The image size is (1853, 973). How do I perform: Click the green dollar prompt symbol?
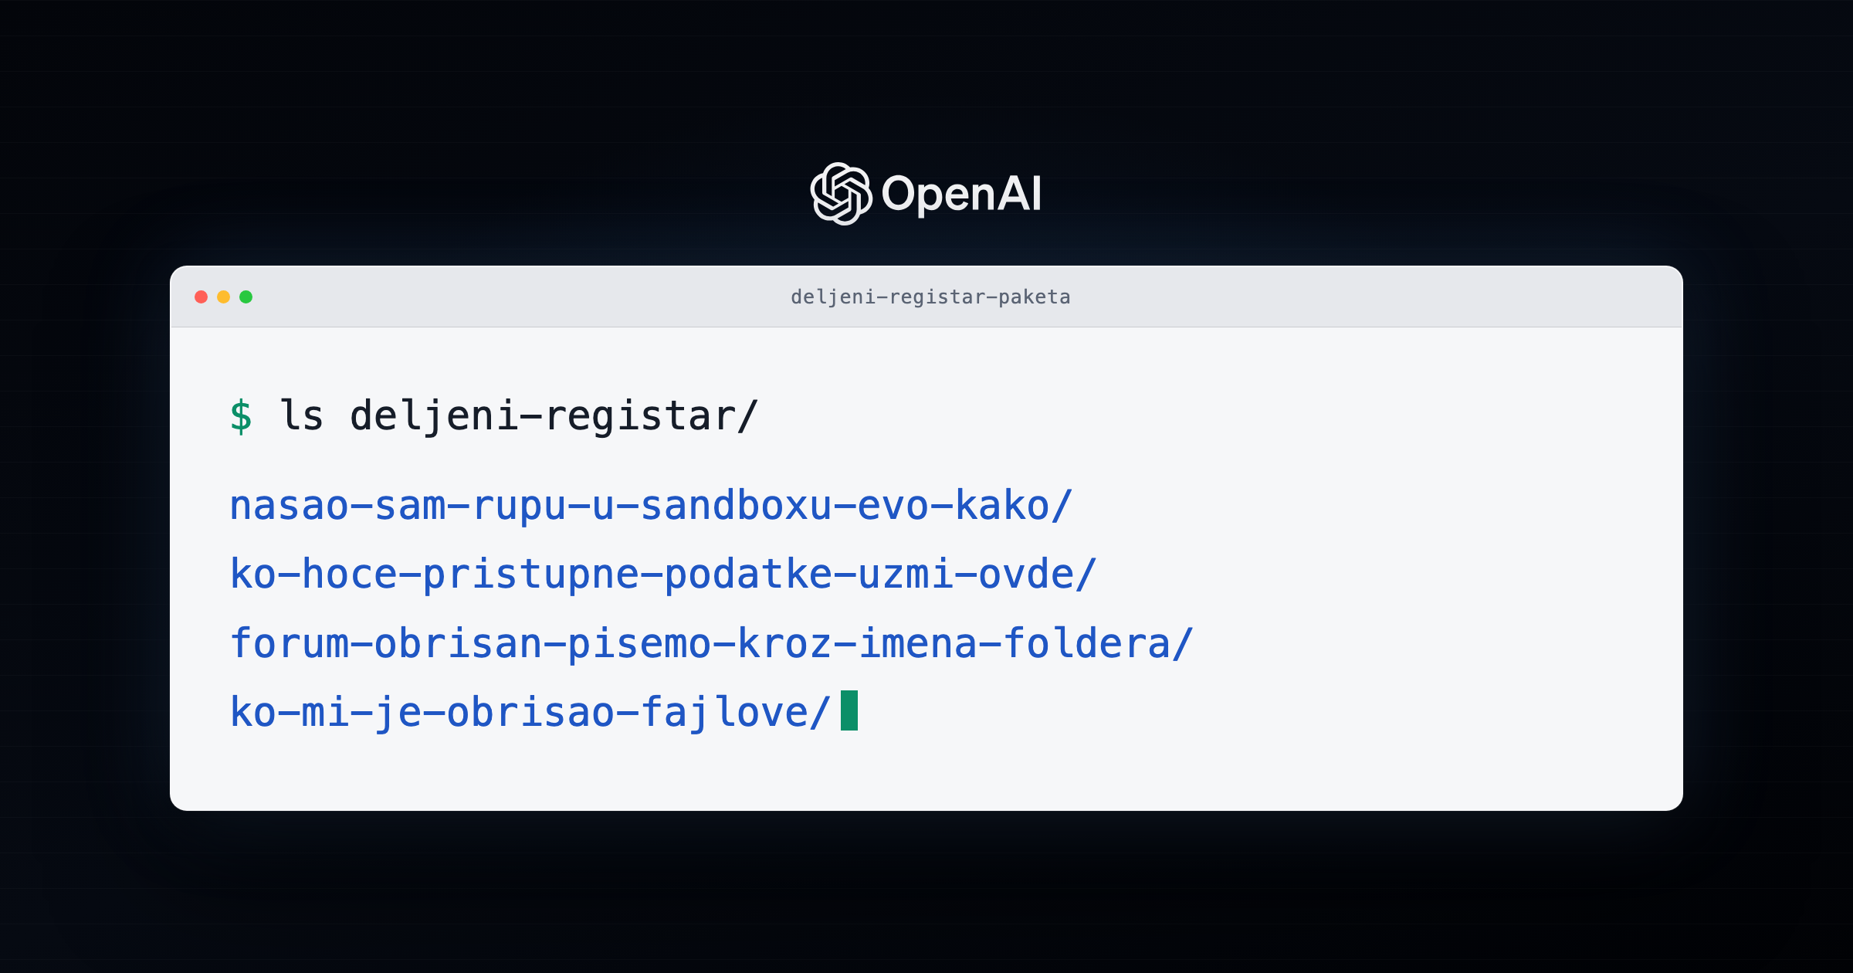(x=241, y=416)
